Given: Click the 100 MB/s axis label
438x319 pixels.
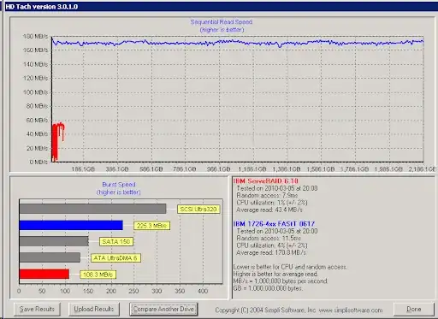Looking at the screenshot, I should [x=35, y=92].
